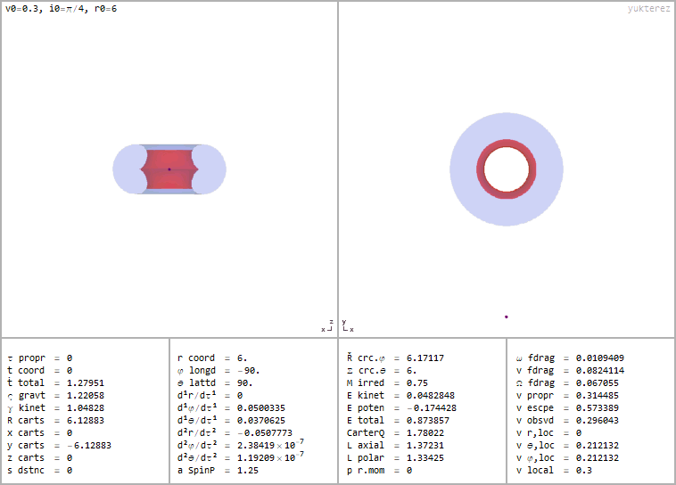Select the d²θ/dτ² value 1.19209×10⁻⁷
This screenshot has width=676, height=485.
[270, 457]
